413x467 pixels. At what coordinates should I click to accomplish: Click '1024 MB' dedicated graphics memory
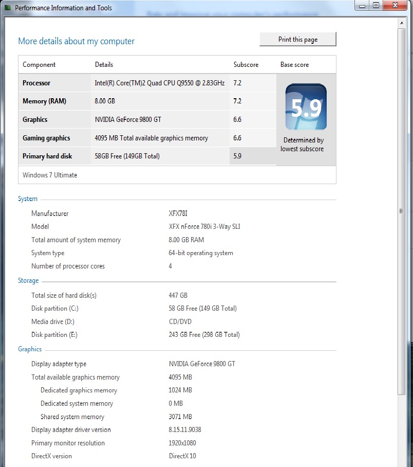(x=180, y=390)
